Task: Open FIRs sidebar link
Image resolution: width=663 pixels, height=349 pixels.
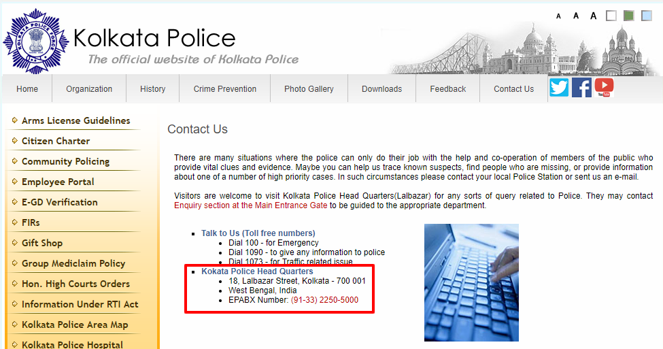Action: click(31, 222)
